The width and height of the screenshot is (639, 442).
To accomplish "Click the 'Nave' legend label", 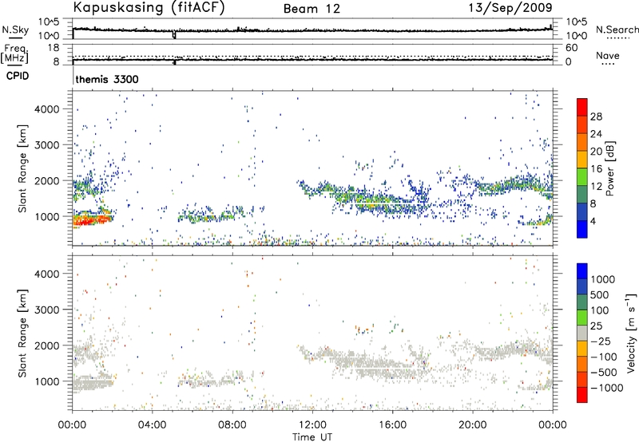I will tap(607, 56).
